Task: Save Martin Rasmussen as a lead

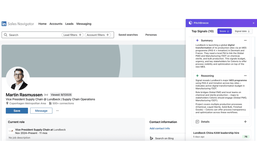Action: coord(17,111)
